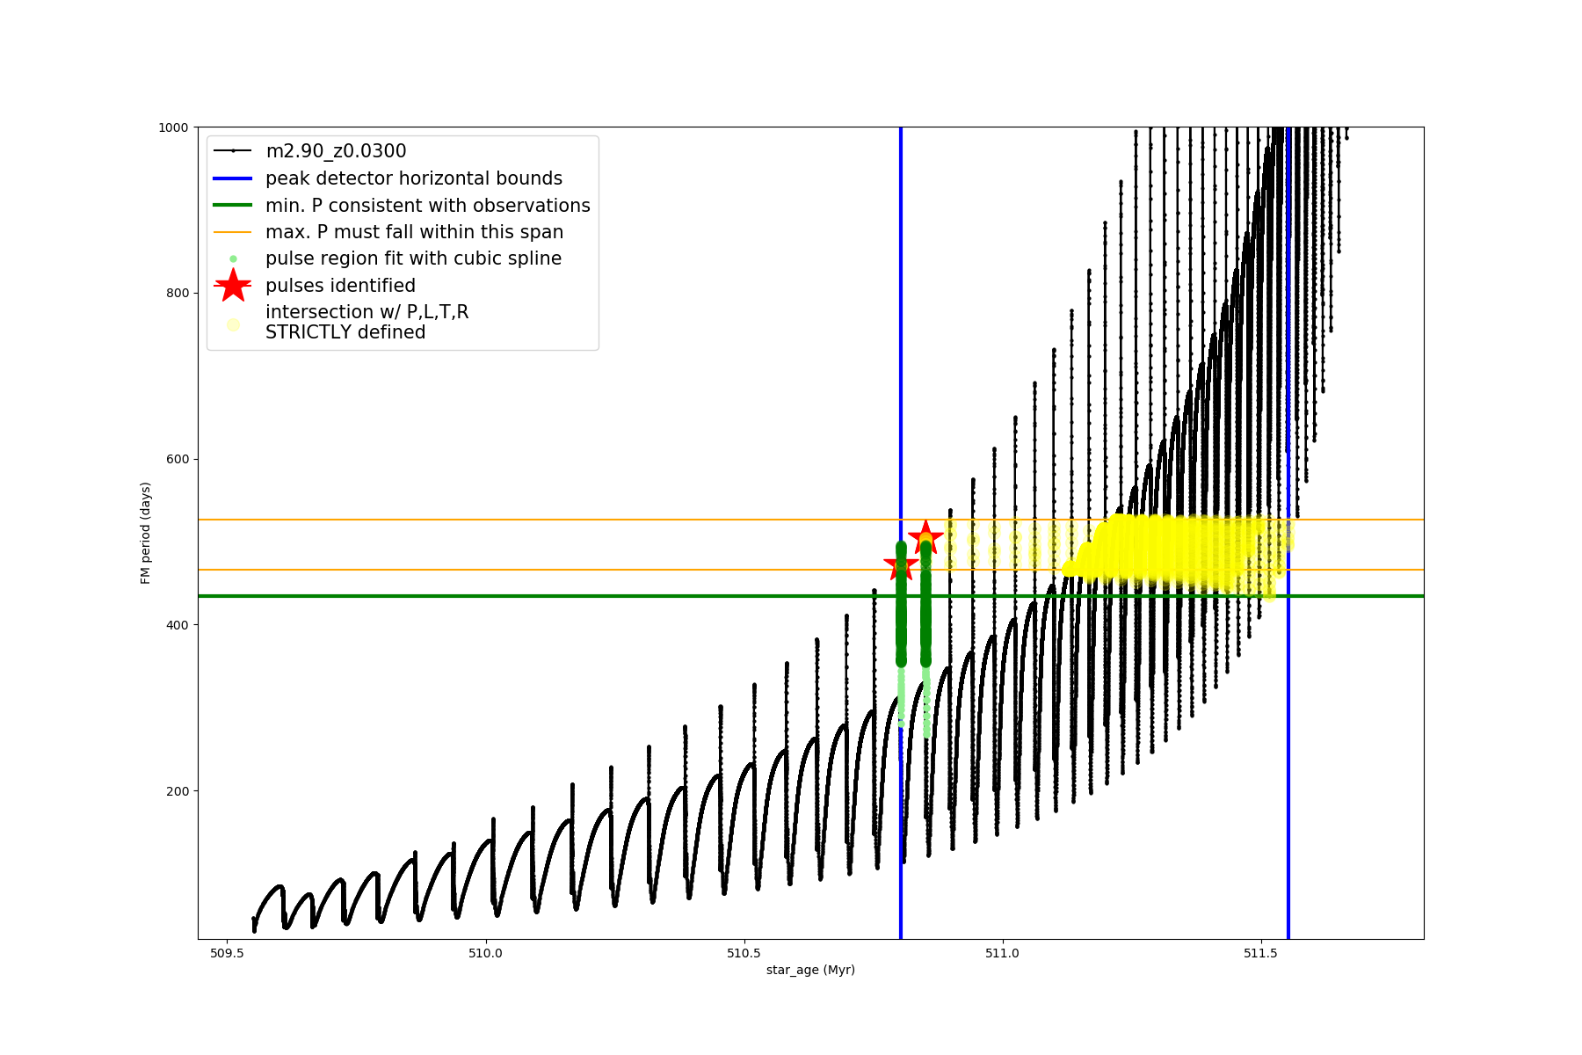Click the 511.0 tick label on x-axis

(x=1002, y=953)
